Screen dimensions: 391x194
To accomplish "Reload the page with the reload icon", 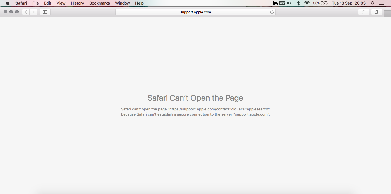I will pos(272,12).
